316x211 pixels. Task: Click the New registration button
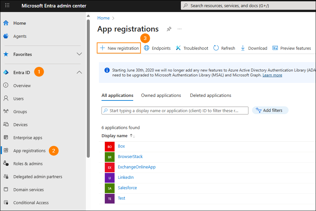119,48
